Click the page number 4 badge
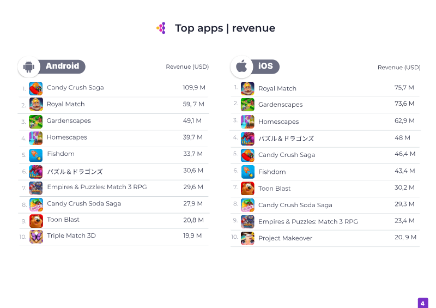This screenshot has height=308, width=436. pos(423,303)
